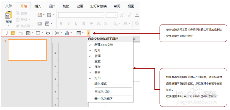
Task: Uncheck 保存 in the customize menu
Action: [110, 67]
